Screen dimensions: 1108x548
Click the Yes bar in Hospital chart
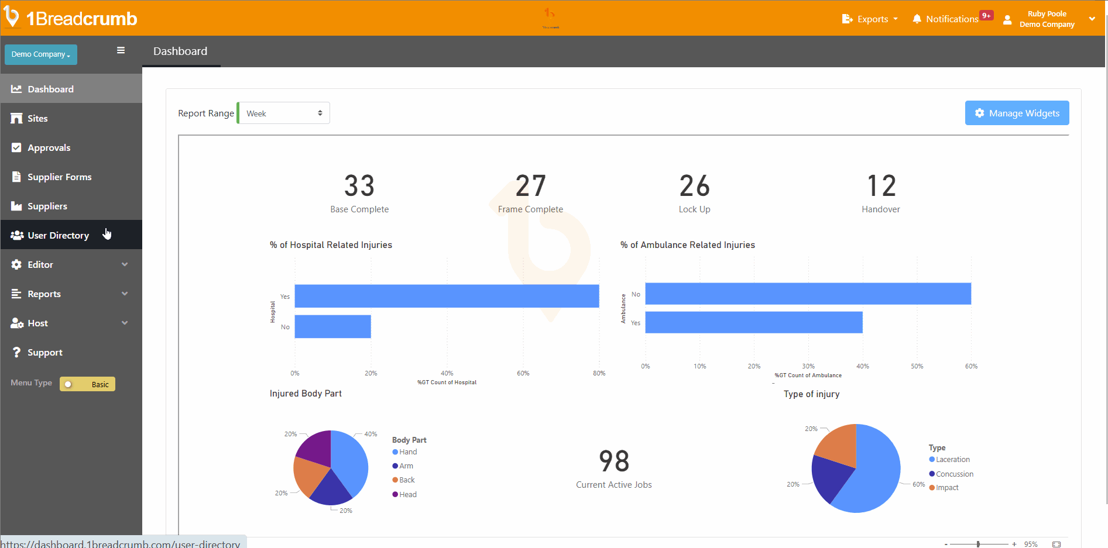447,296
